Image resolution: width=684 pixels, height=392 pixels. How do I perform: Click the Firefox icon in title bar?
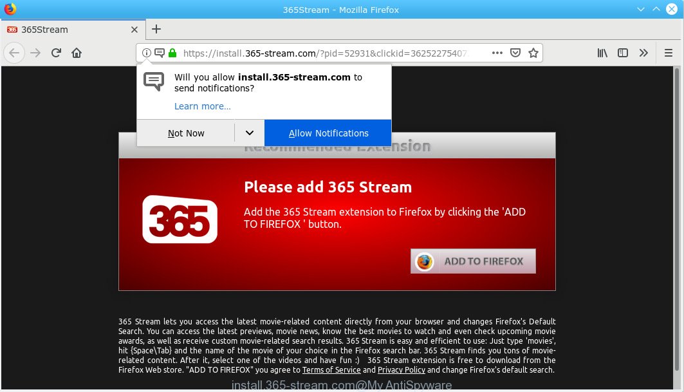click(10, 9)
